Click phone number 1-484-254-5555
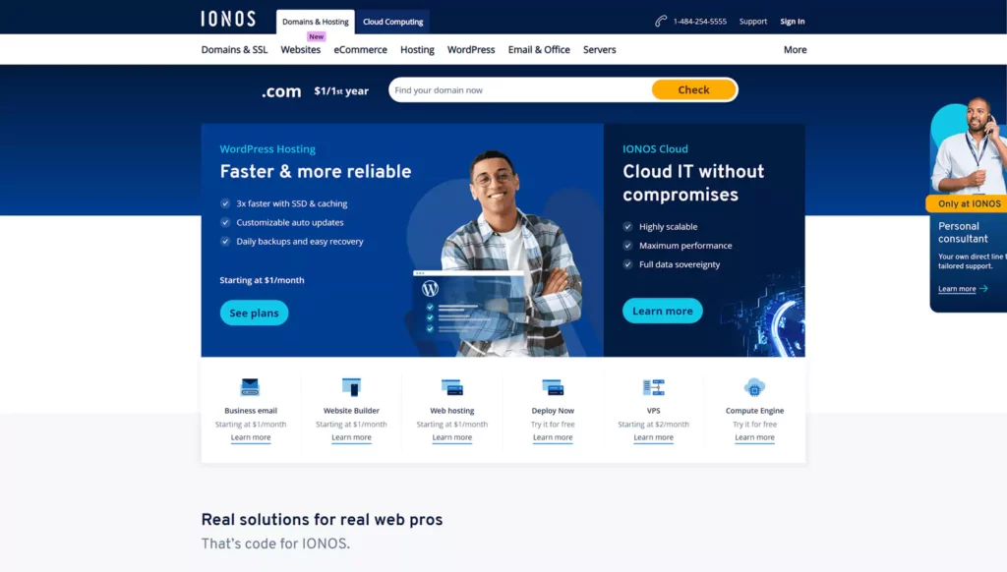This screenshot has height=572, width=1007. 699,22
